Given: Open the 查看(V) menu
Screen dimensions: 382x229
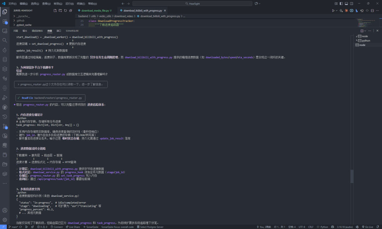Looking at the screenshot, I should [x=46, y=4].
